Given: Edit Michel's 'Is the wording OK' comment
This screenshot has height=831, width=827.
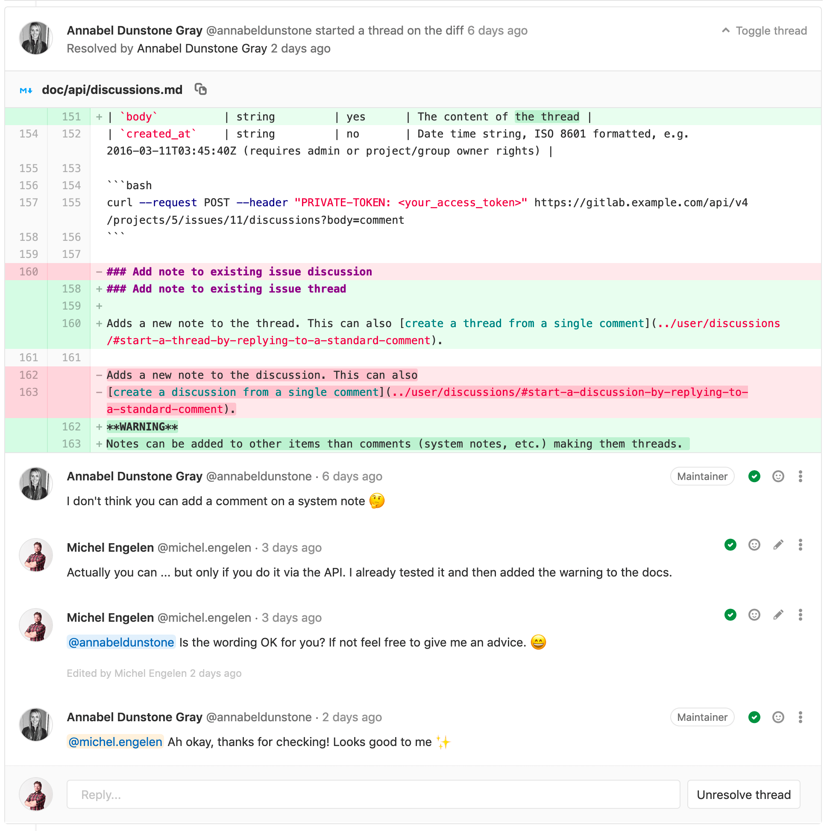Looking at the screenshot, I should tap(778, 615).
